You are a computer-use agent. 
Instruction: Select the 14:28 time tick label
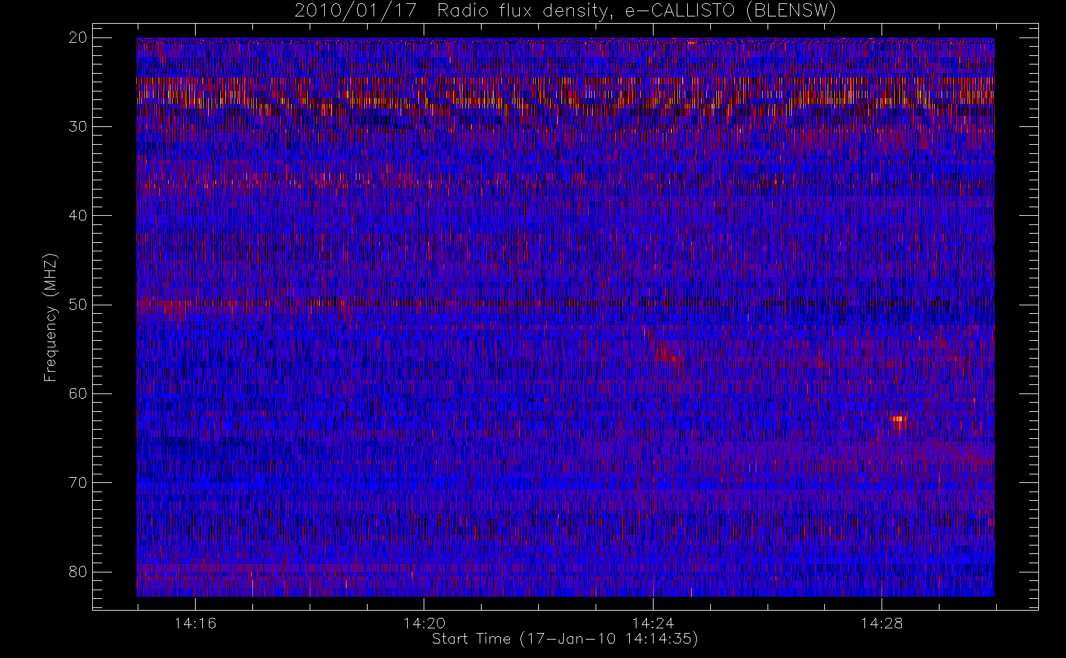click(x=882, y=623)
